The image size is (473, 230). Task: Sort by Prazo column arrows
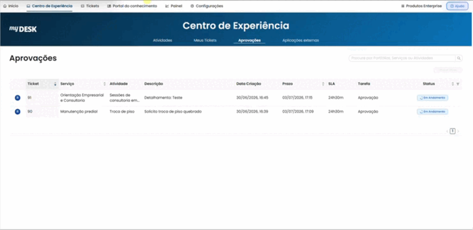point(323,84)
